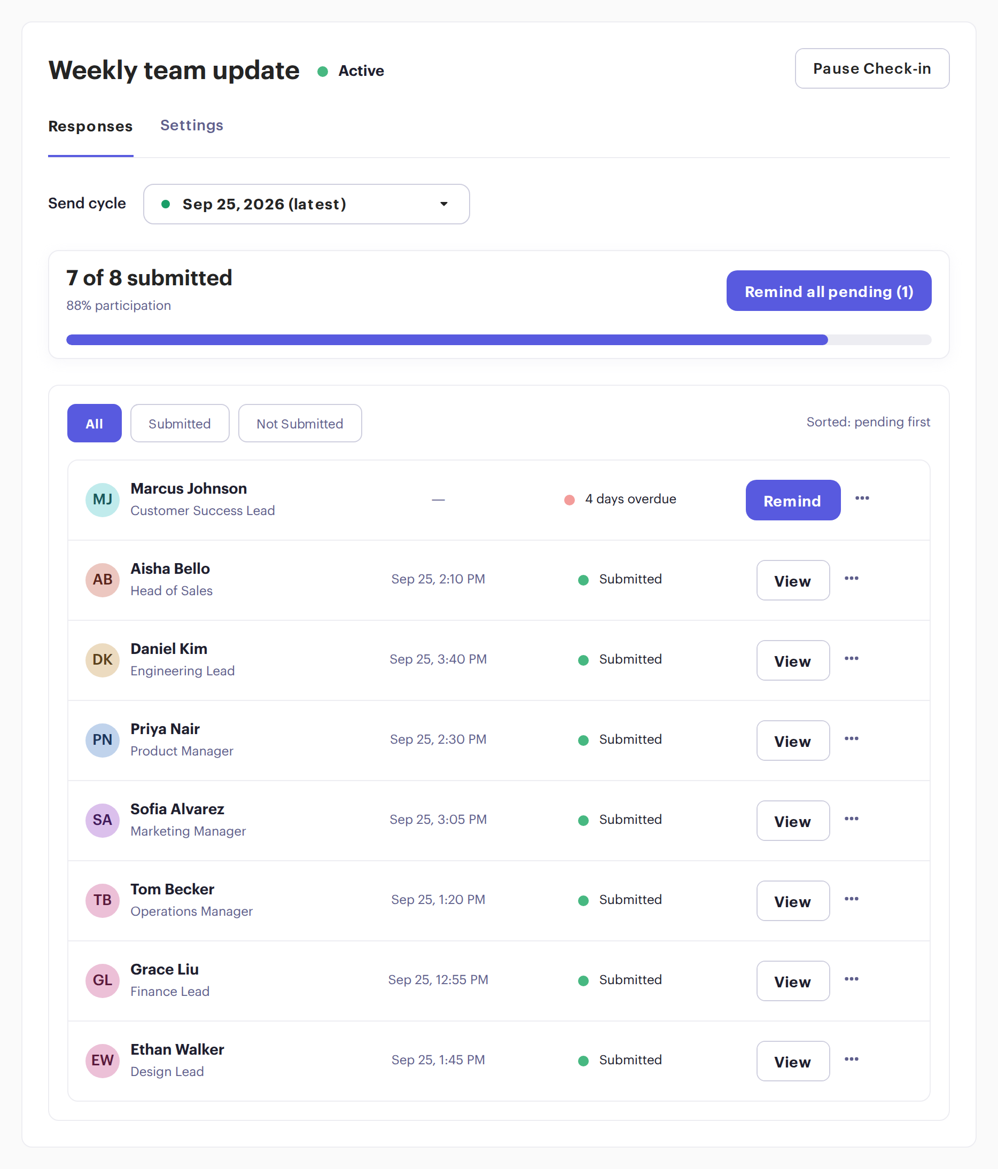Filter list by Submitted

[180, 423]
